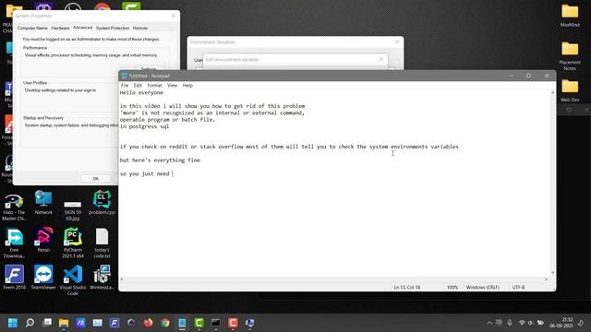Select the Advanced tab in System Properties
Image resolution: width=591 pixels, height=332 pixels.
click(82, 28)
